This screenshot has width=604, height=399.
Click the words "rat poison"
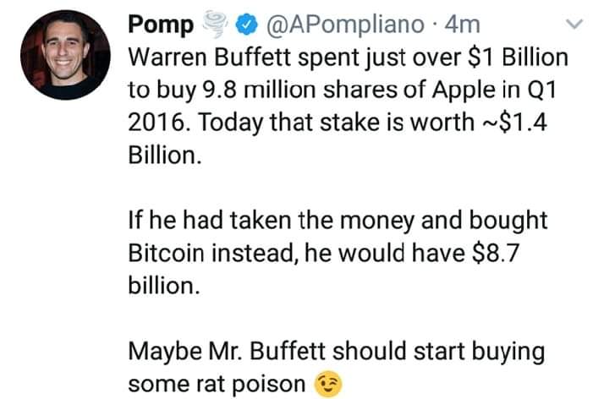pos(252,383)
